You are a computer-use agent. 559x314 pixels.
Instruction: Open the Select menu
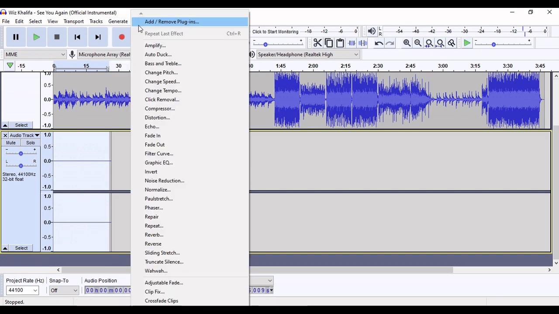tap(35, 21)
